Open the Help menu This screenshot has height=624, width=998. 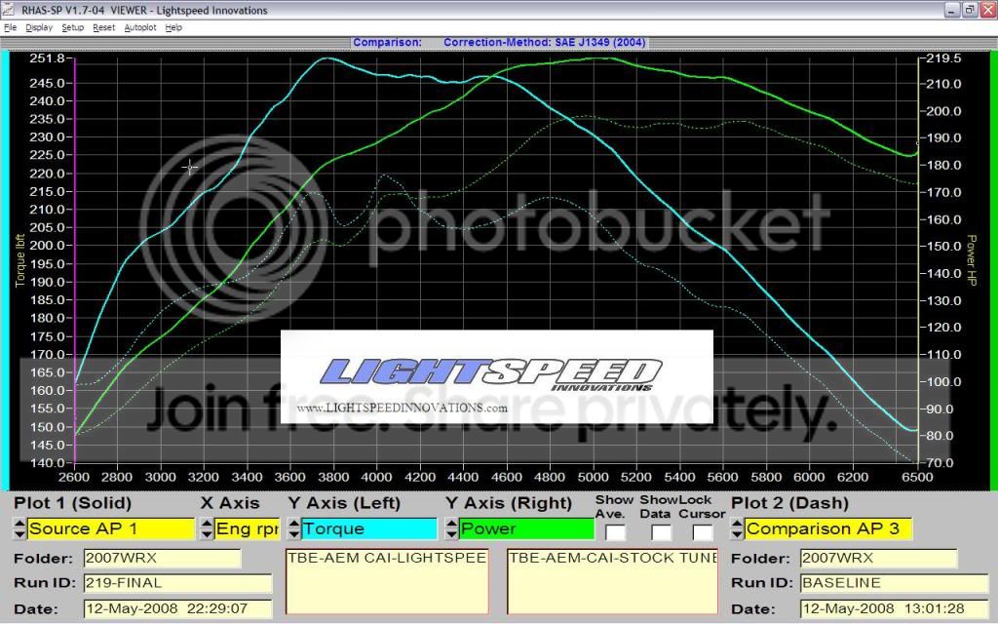coord(173,27)
